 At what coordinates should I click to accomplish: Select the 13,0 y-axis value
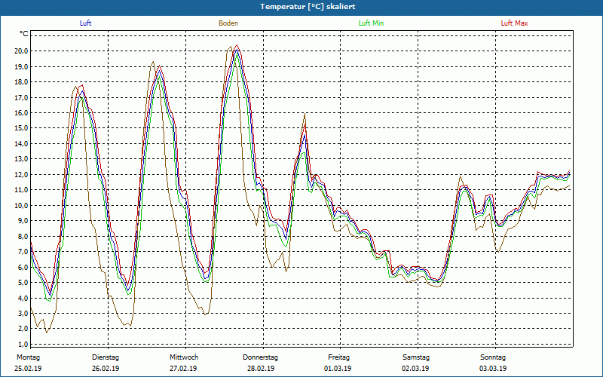click(x=22, y=159)
